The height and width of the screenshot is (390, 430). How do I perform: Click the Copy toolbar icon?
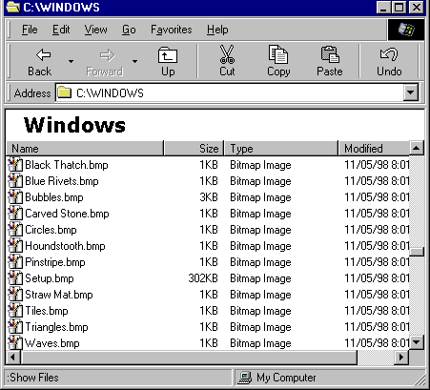278,54
